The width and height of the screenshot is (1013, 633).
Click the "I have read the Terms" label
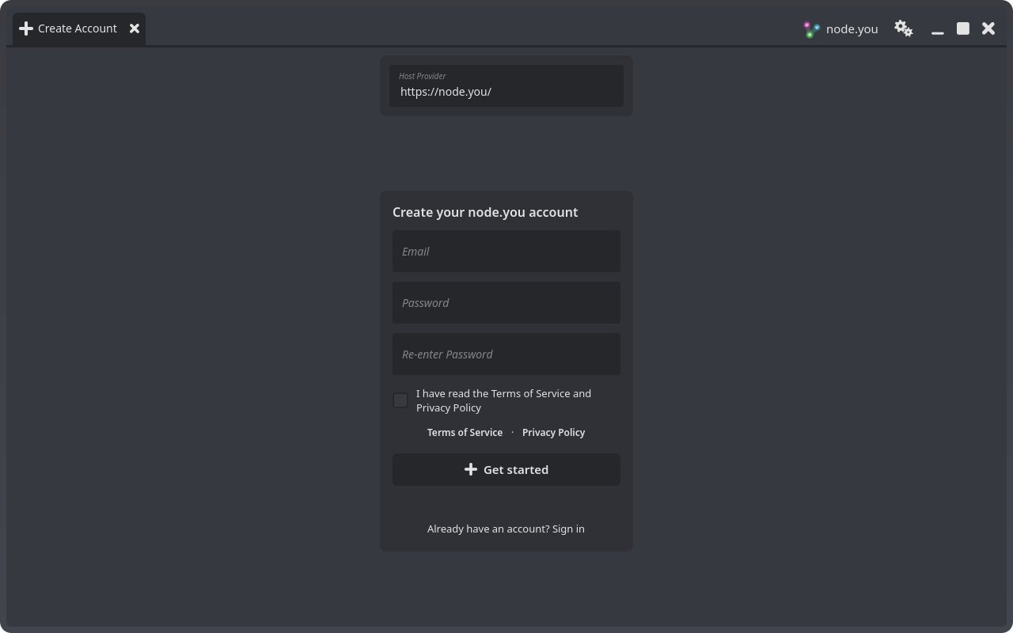[503, 400]
